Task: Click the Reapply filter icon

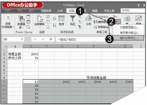Action: [x=80, y=22]
